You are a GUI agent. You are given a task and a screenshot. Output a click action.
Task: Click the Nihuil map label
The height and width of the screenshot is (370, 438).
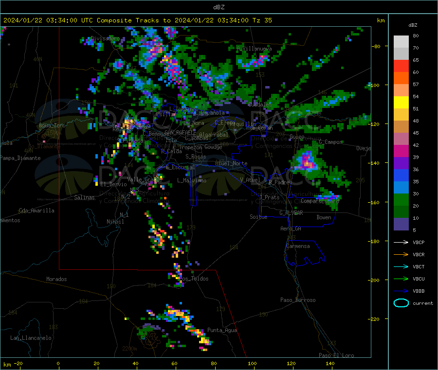[x=115, y=222]
